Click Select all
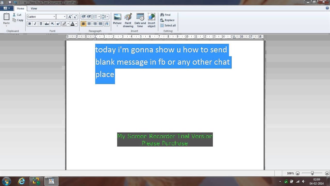 pyautogui.click(x=168, y=25)
